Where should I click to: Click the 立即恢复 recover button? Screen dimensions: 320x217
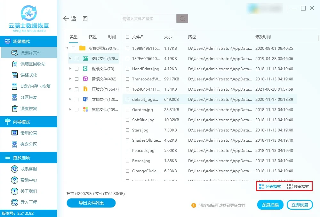click(x=300, y=205)
